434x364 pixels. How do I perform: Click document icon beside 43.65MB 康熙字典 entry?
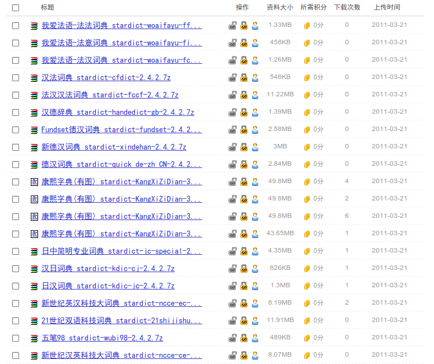pos(34,234)
